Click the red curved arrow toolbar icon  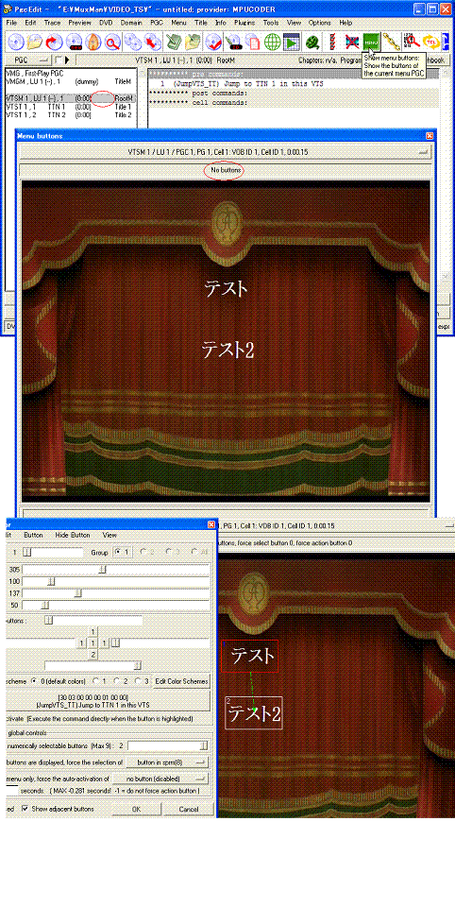(x=55, y=43)
